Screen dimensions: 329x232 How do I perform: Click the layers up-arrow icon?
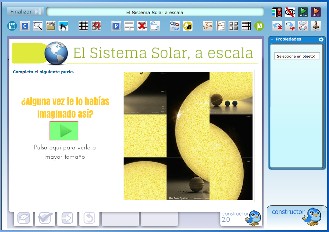click(x=303, y=26)
